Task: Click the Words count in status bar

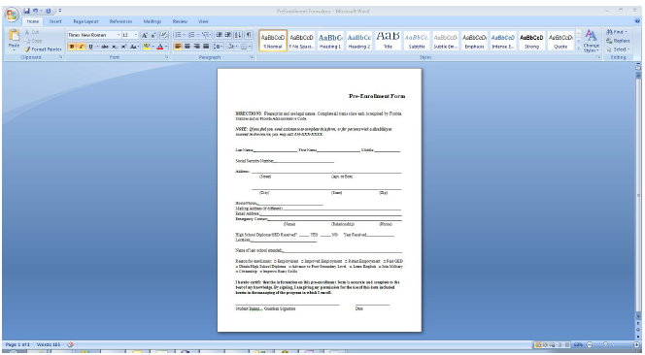Action: (49, 344)
